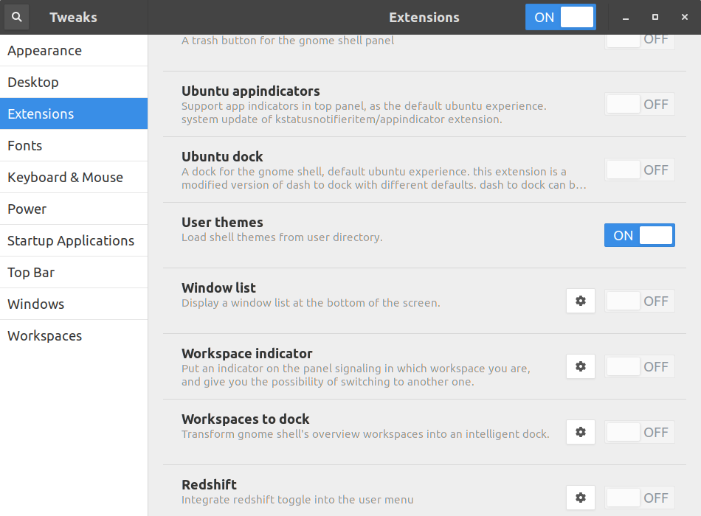Open Redshift extension settings gear

[x=580, y=498]
